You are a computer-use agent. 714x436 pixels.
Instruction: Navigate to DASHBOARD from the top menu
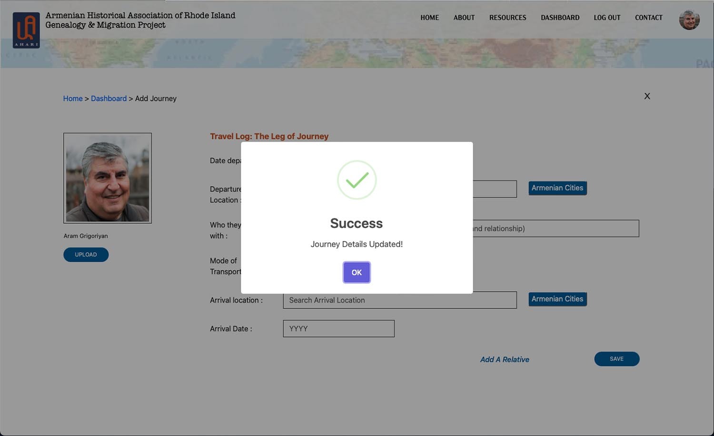(560, 18)
